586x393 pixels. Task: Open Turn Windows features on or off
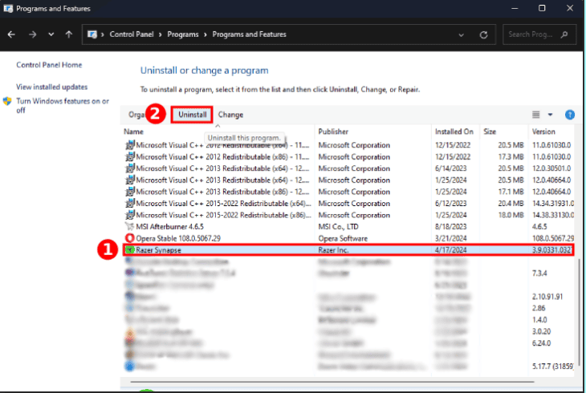pyautogui.click(x=63, y=105)
